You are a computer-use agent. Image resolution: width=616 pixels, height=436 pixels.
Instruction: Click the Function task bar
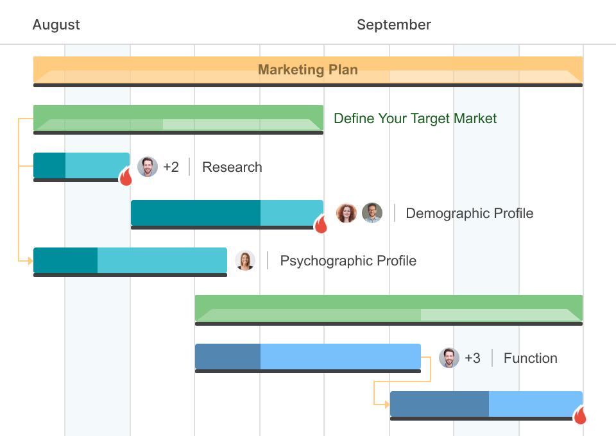click(x=307, y=356)
